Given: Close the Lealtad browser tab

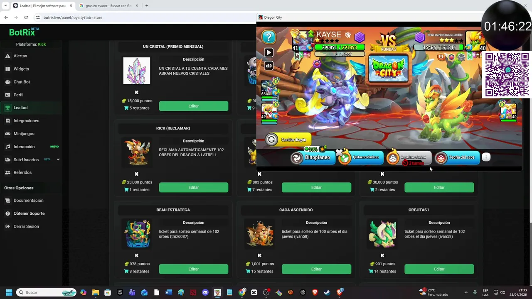Looking at the screenshot, I should [x=70, y=6].
